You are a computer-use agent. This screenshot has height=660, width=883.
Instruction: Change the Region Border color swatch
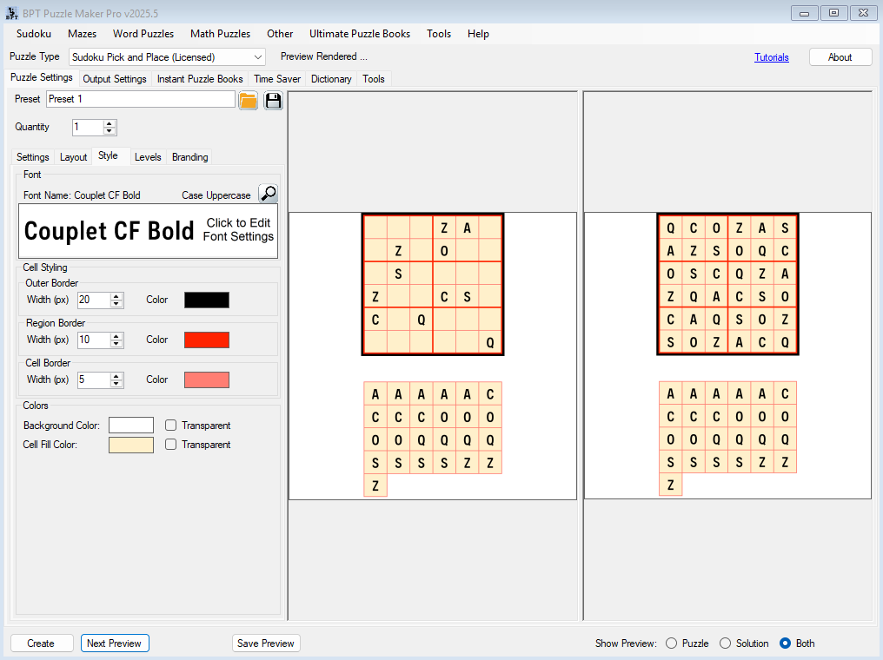point(206,340)
